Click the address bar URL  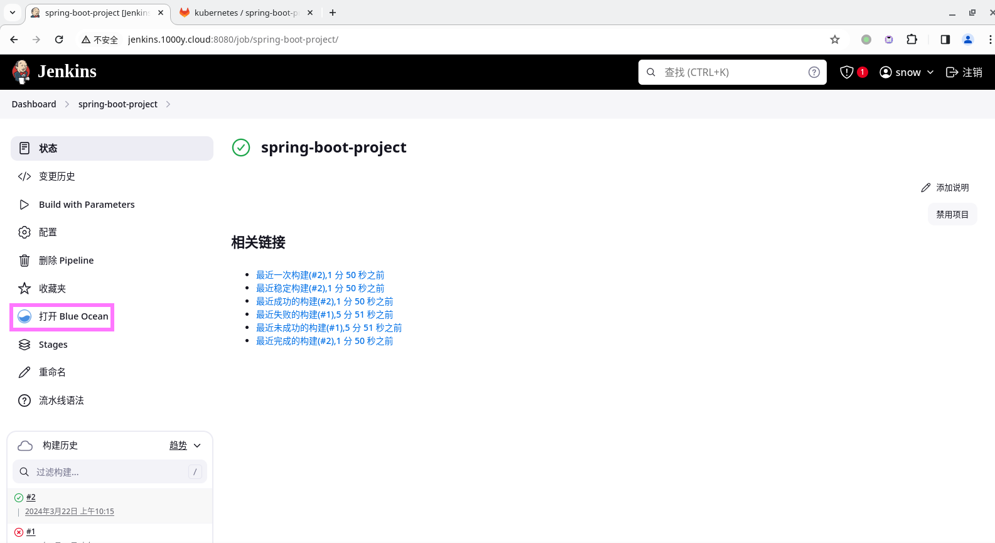(x=233, y=40)
